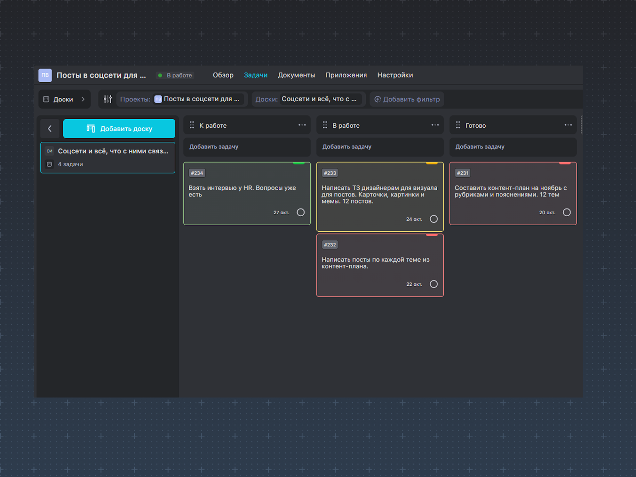Click the project avatar icon in header
This screenshot has height=477, width=636.
click(x=45, y=75)
